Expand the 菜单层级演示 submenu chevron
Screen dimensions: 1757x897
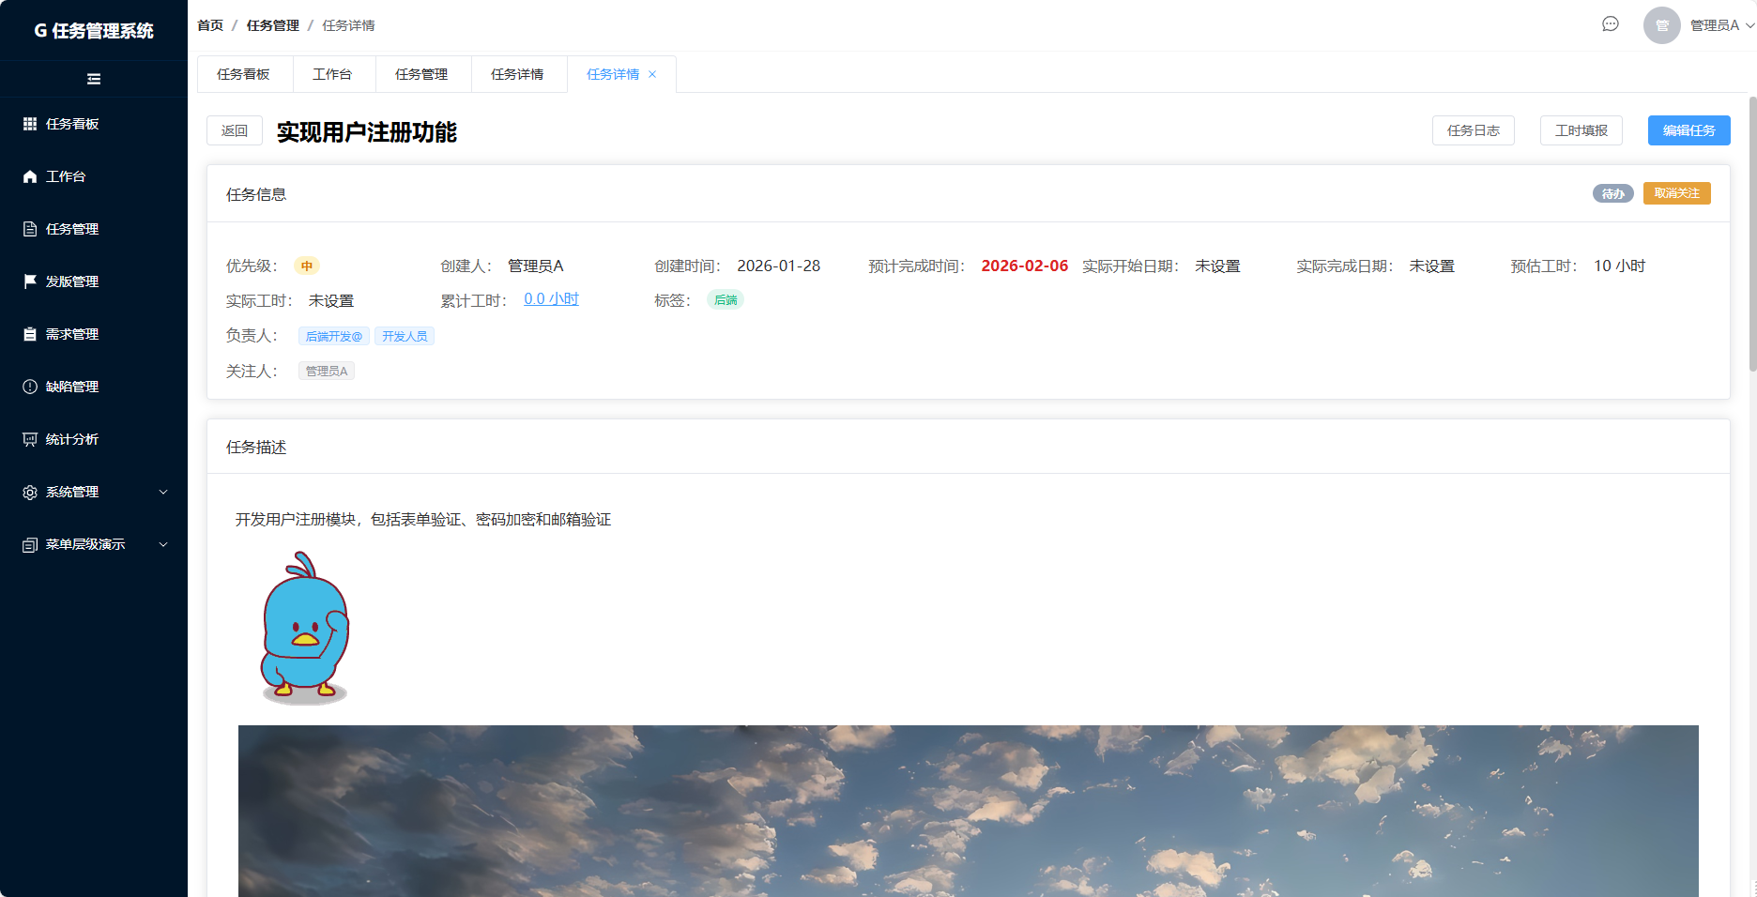pos(163,544)
